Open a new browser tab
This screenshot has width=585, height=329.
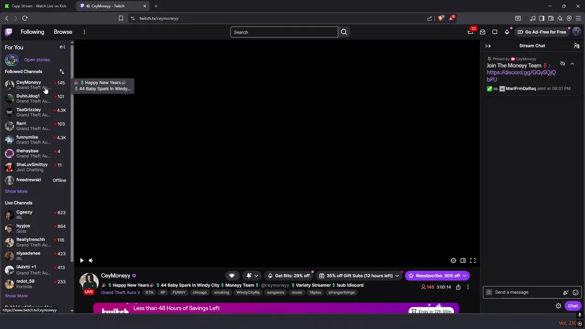click(x=156, y=6)
